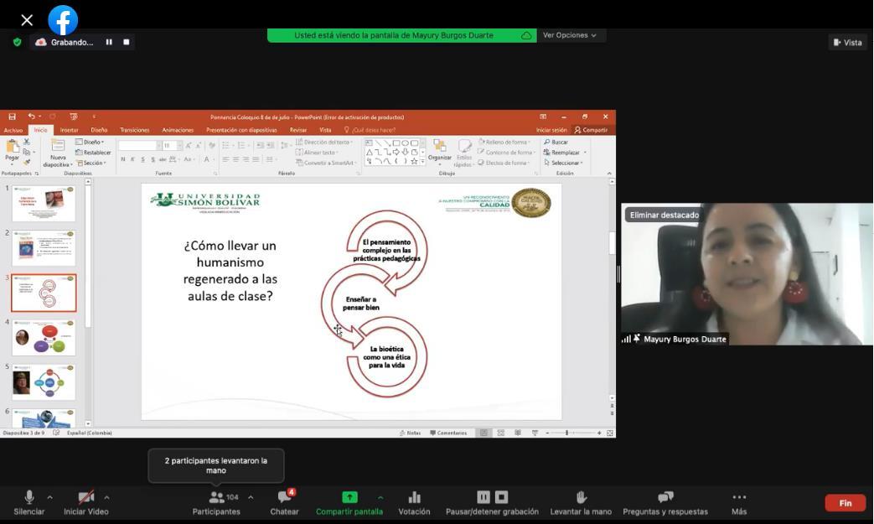The width and height of the screenshot is (874, 524).
Task: Click the Vista button in Zoom
Action: click(x=848, y=43)
